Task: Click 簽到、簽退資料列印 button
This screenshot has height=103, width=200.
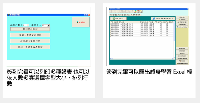Action: point(30,35)
